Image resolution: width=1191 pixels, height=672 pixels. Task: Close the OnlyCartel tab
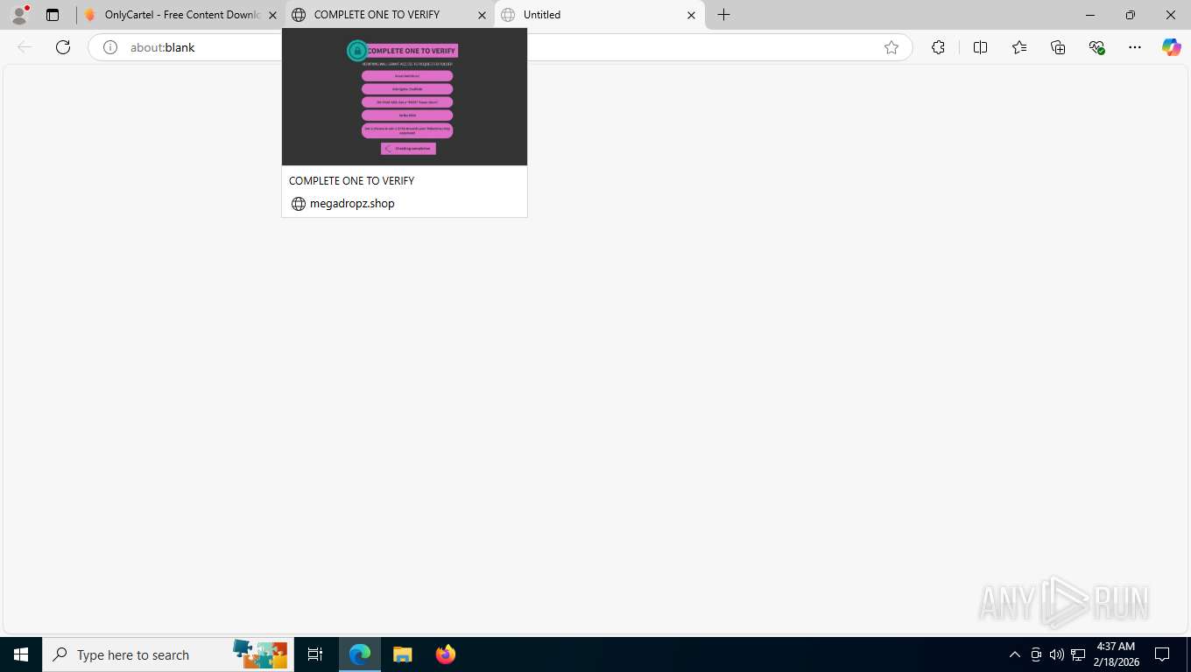click(272, 15)
